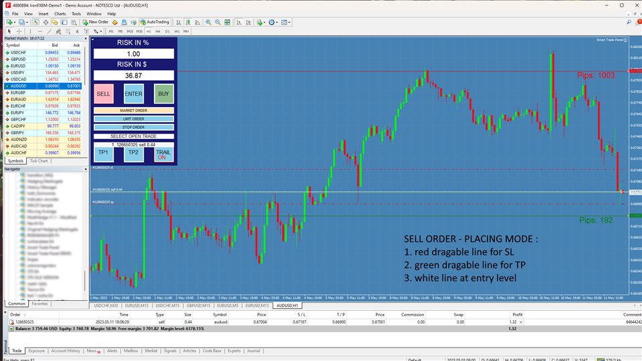Click the TP1 button
Screen dimensions: 642x361
click(x=103, y=154)
